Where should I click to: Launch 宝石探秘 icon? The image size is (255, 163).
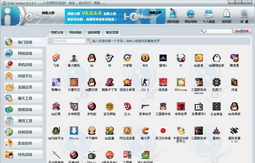pyautogui.click(x=109, y=106)
